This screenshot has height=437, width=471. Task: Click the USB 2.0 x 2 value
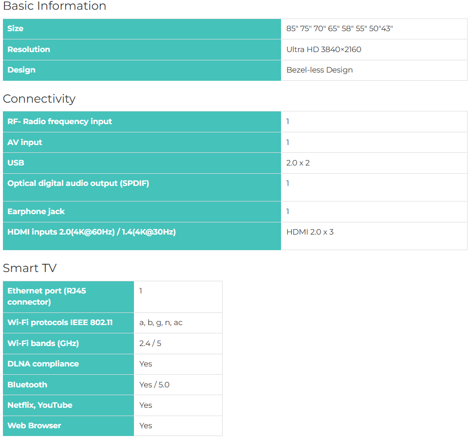pyautogui.click(x=298, y=163)
